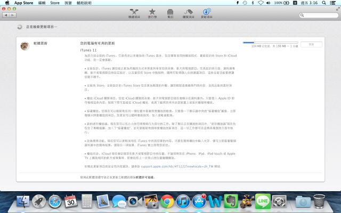
Task: Click the clock showing 週五 3:16
Action: coord(309,3)
